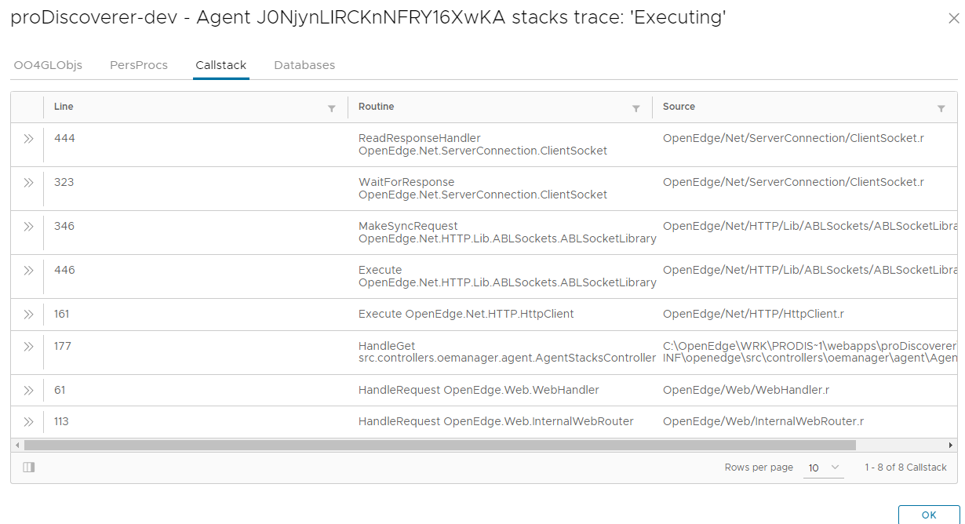Toggle column visibility panel icon

click(x=29, y=468)
